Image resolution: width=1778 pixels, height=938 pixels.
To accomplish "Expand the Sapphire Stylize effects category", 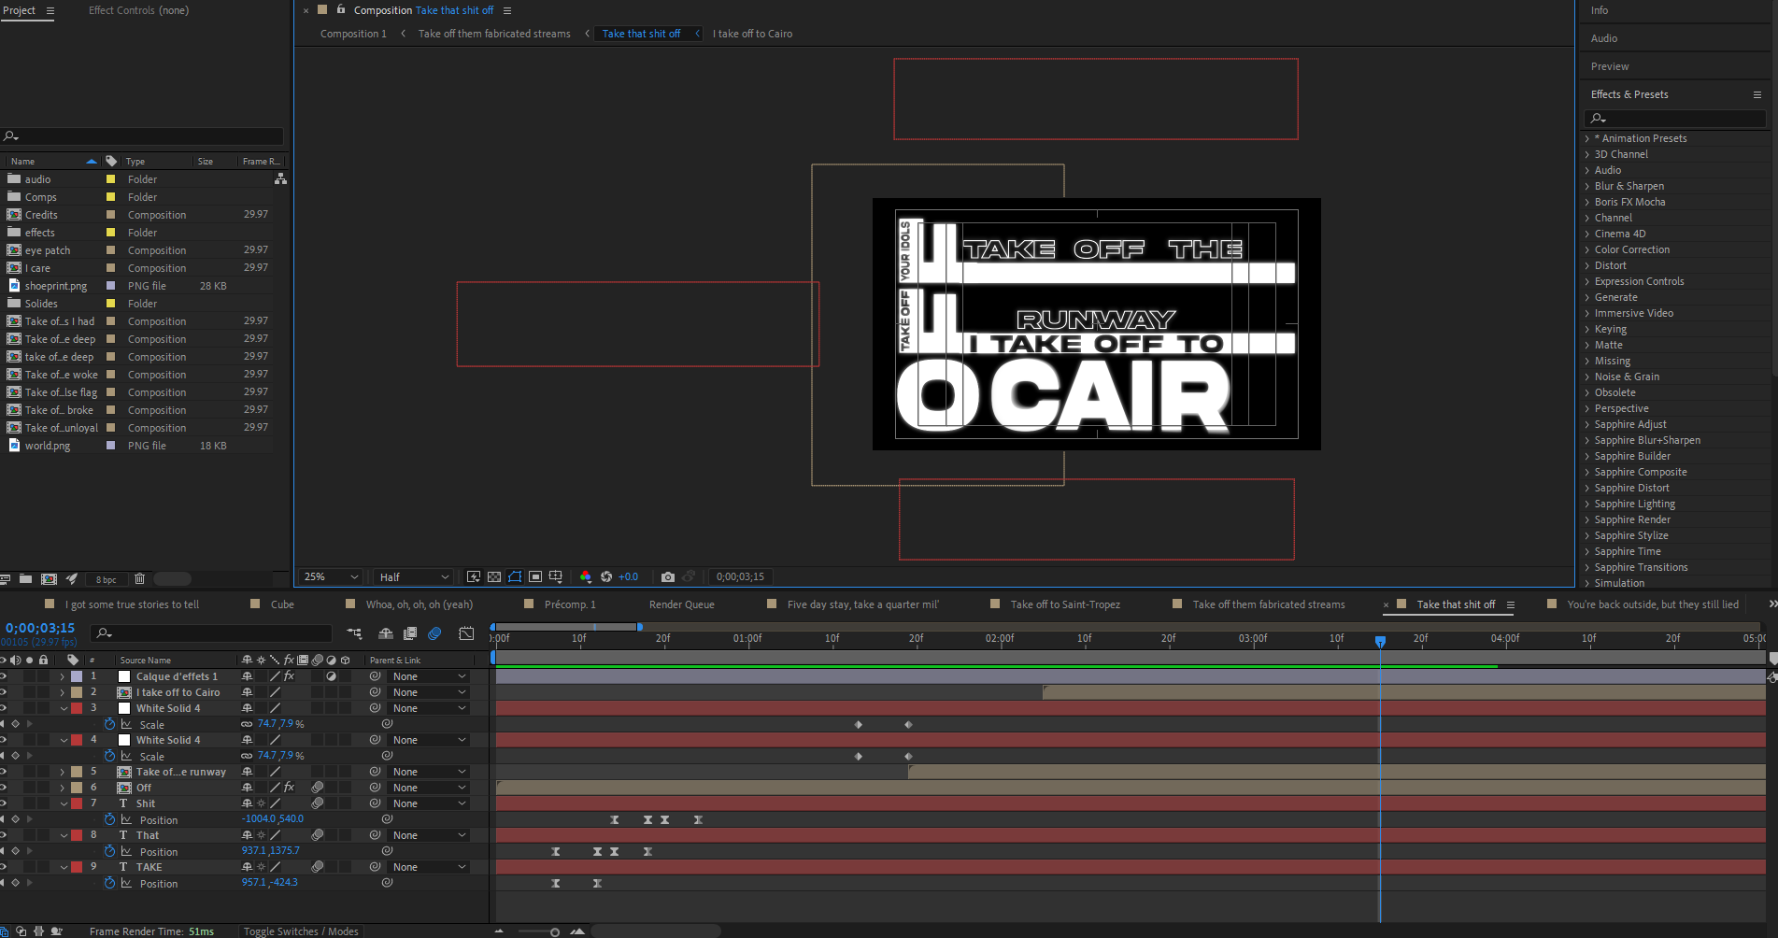I will tap(1586, 535).
